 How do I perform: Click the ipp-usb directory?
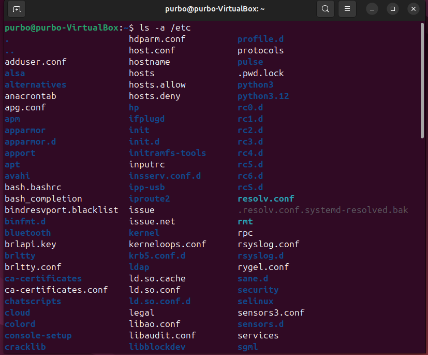tap(147, 187)
